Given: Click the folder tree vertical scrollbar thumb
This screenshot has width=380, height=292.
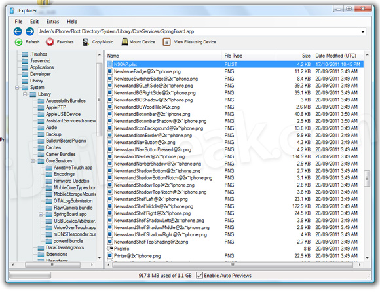Looking at the screenshot, I should 99,100.
